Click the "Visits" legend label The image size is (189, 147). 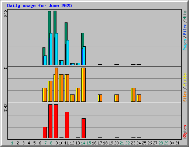tap(185, 80)
